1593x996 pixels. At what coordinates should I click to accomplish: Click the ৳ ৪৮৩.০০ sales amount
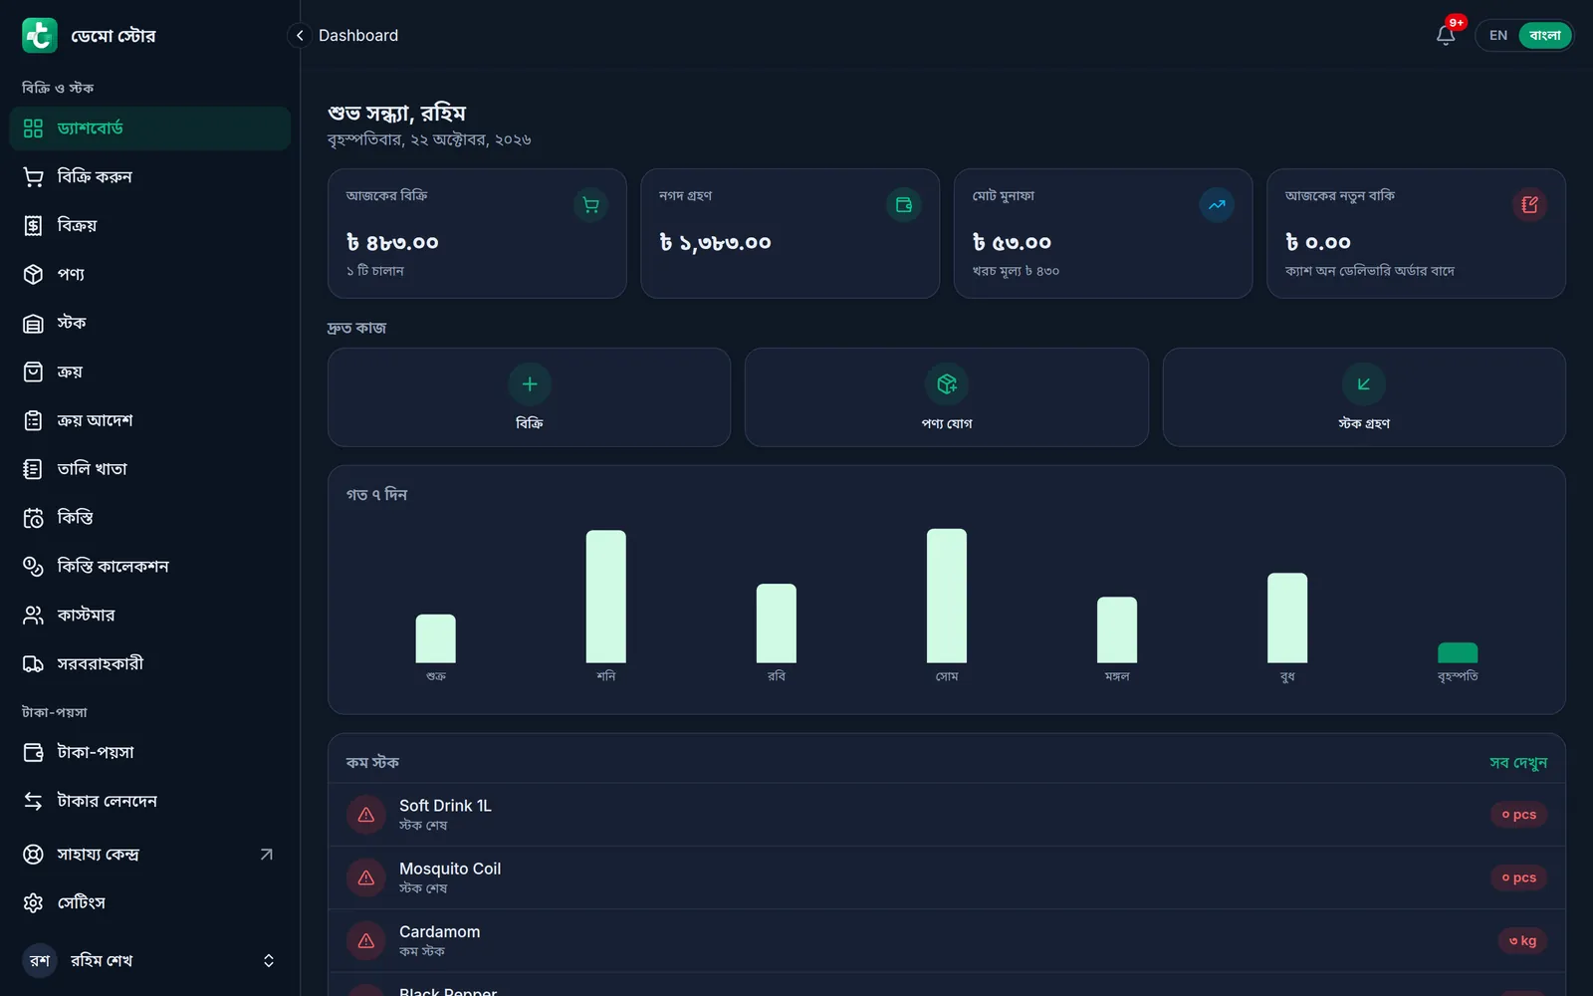click(x=392, y=243)
